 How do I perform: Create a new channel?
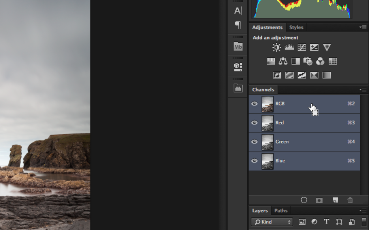coord(335,200)
